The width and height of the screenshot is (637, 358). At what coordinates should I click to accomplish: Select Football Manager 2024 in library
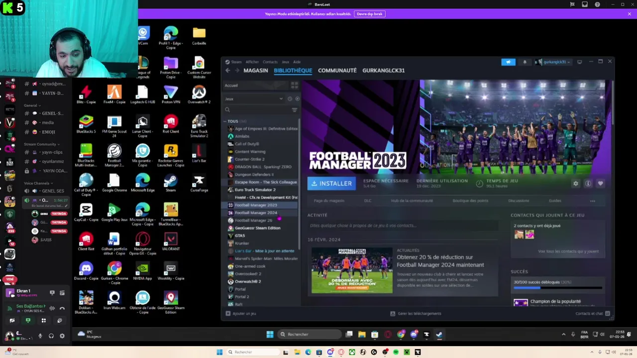tap(256, 213)
